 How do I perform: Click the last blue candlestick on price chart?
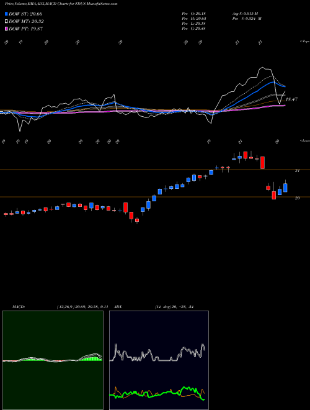coord(285,188)
